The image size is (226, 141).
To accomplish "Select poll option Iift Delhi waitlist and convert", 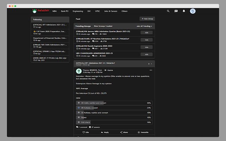I will click(x=114, y=103).
